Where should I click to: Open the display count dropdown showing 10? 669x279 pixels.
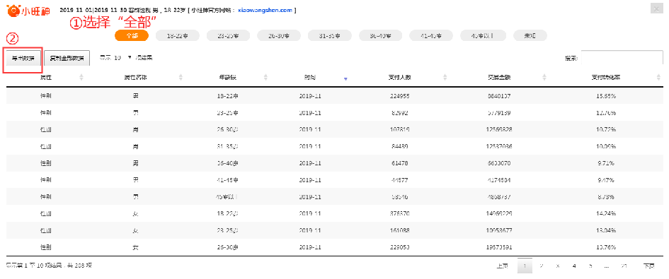coord(123,57)
